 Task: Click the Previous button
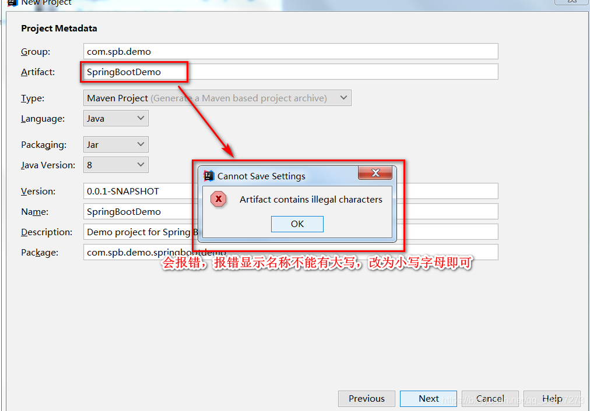tap(367, 399)
